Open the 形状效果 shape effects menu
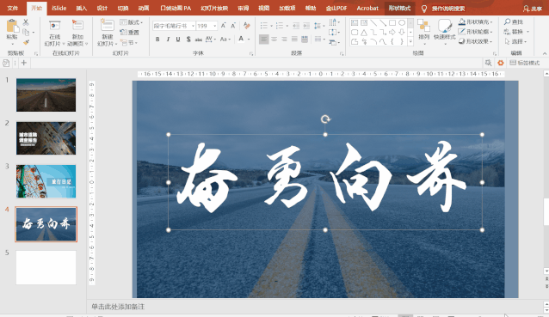 [476, 41]
